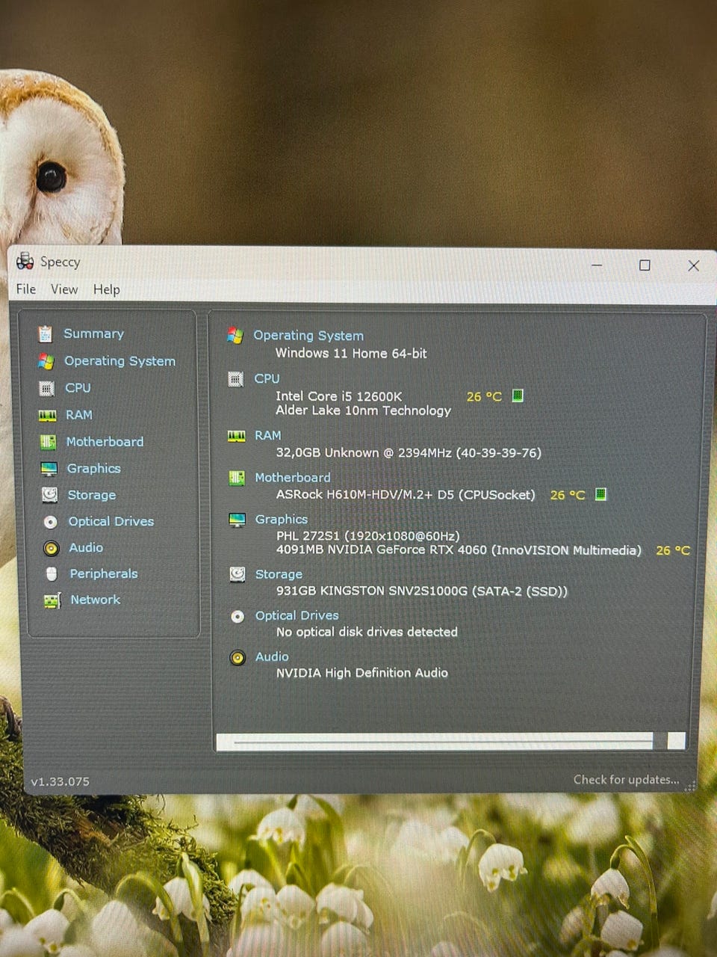Click the Graphics monitor icon in sidebar

49,469
